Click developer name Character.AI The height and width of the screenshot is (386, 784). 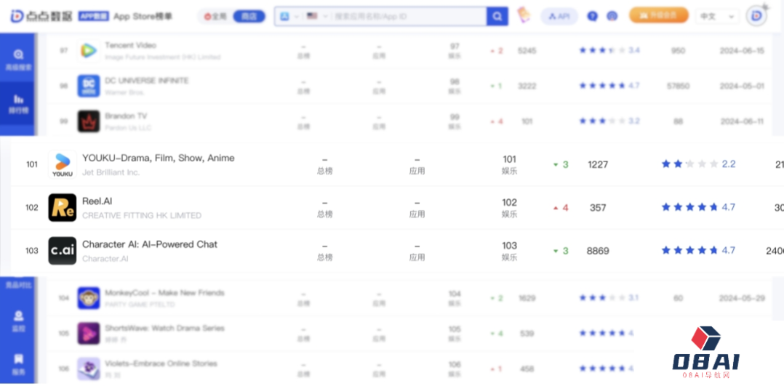(105, 259)
